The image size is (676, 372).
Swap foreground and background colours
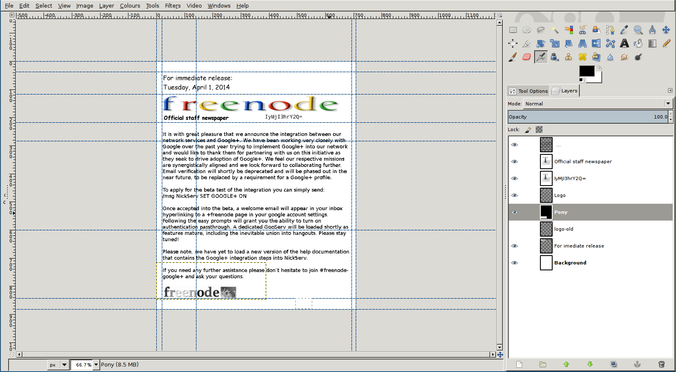click(x=599, y=68)
